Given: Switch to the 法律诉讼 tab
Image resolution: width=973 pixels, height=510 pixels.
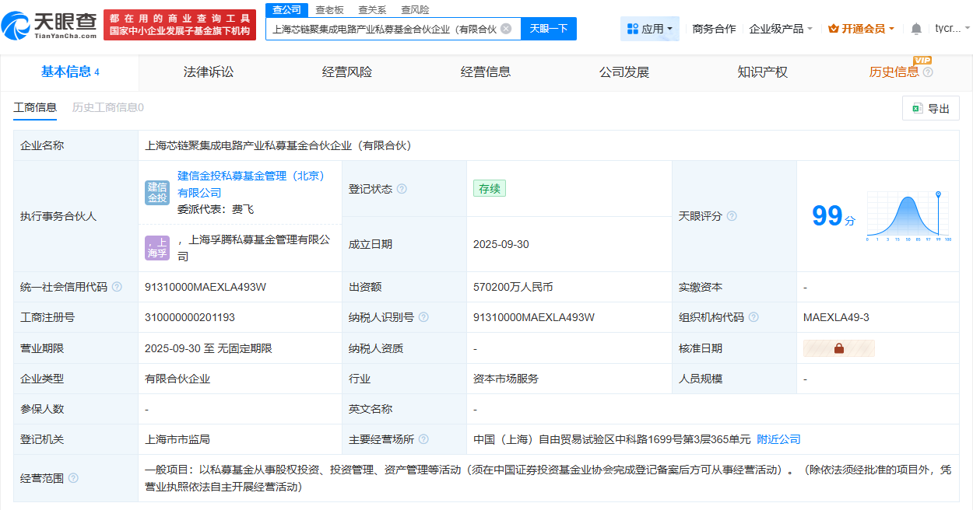Looking at the screenshot, I should pyautogui.click(x=209, y=72).
